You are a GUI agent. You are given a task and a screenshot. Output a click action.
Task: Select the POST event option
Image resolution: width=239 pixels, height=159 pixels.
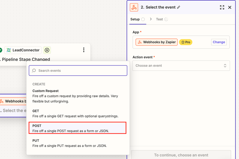click(77, 128)
